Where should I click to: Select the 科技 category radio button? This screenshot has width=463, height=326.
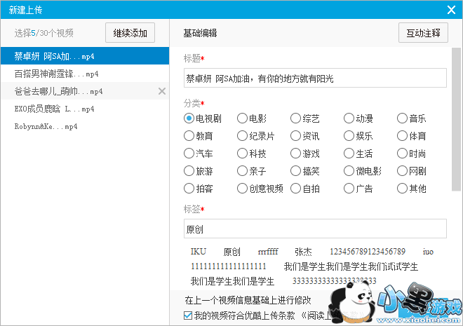tap(242, 154)
